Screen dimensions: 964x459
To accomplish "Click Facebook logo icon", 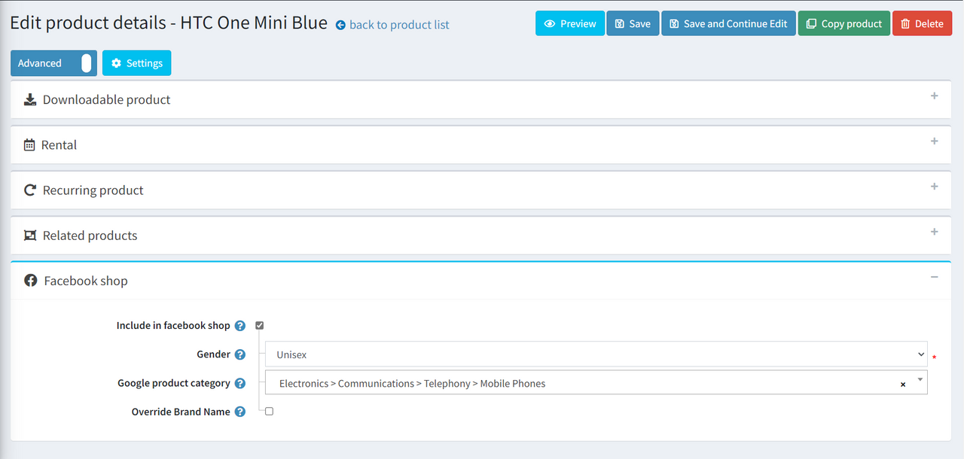I will tap(31, 280).
